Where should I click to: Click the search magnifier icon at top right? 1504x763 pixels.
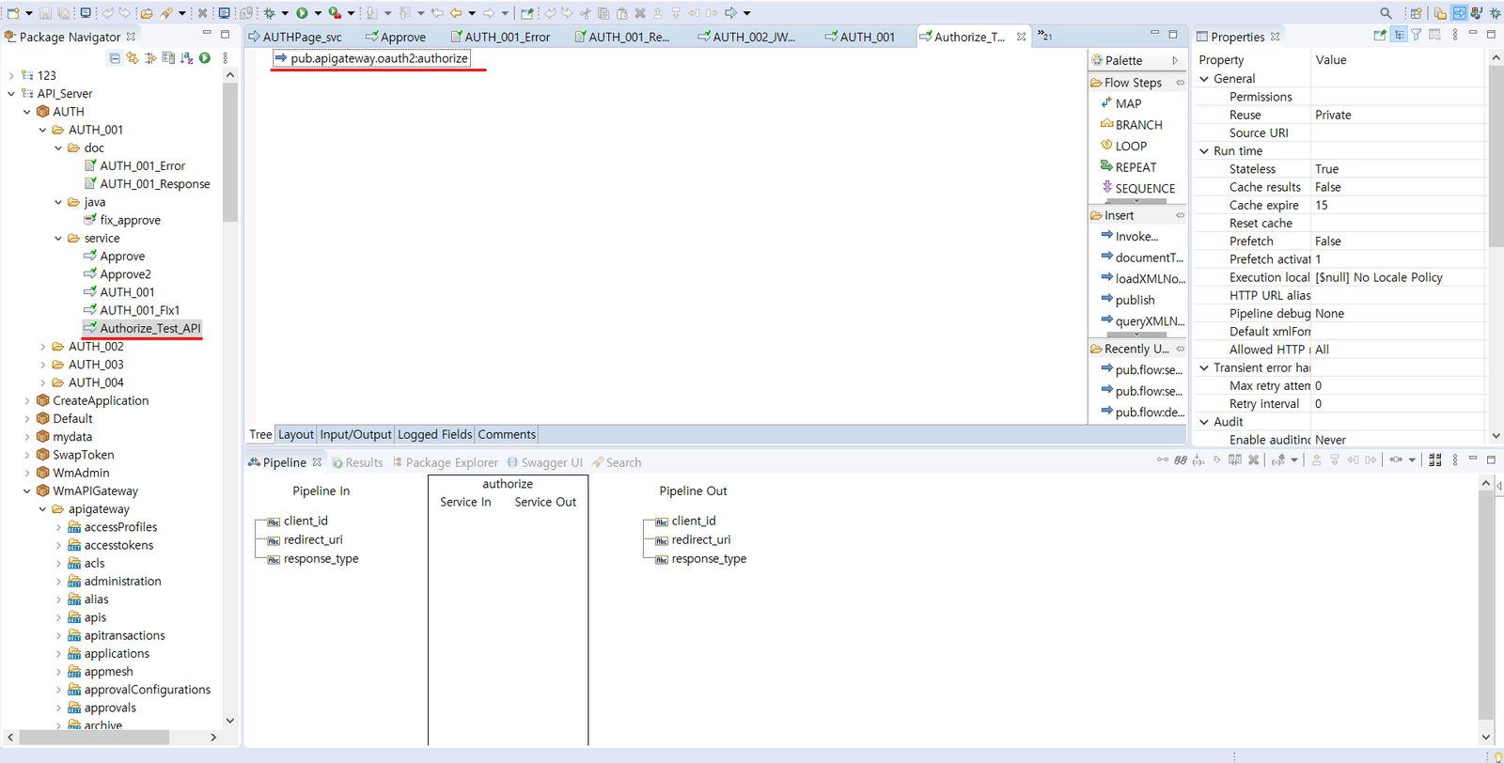click(x=1386, y=13)
